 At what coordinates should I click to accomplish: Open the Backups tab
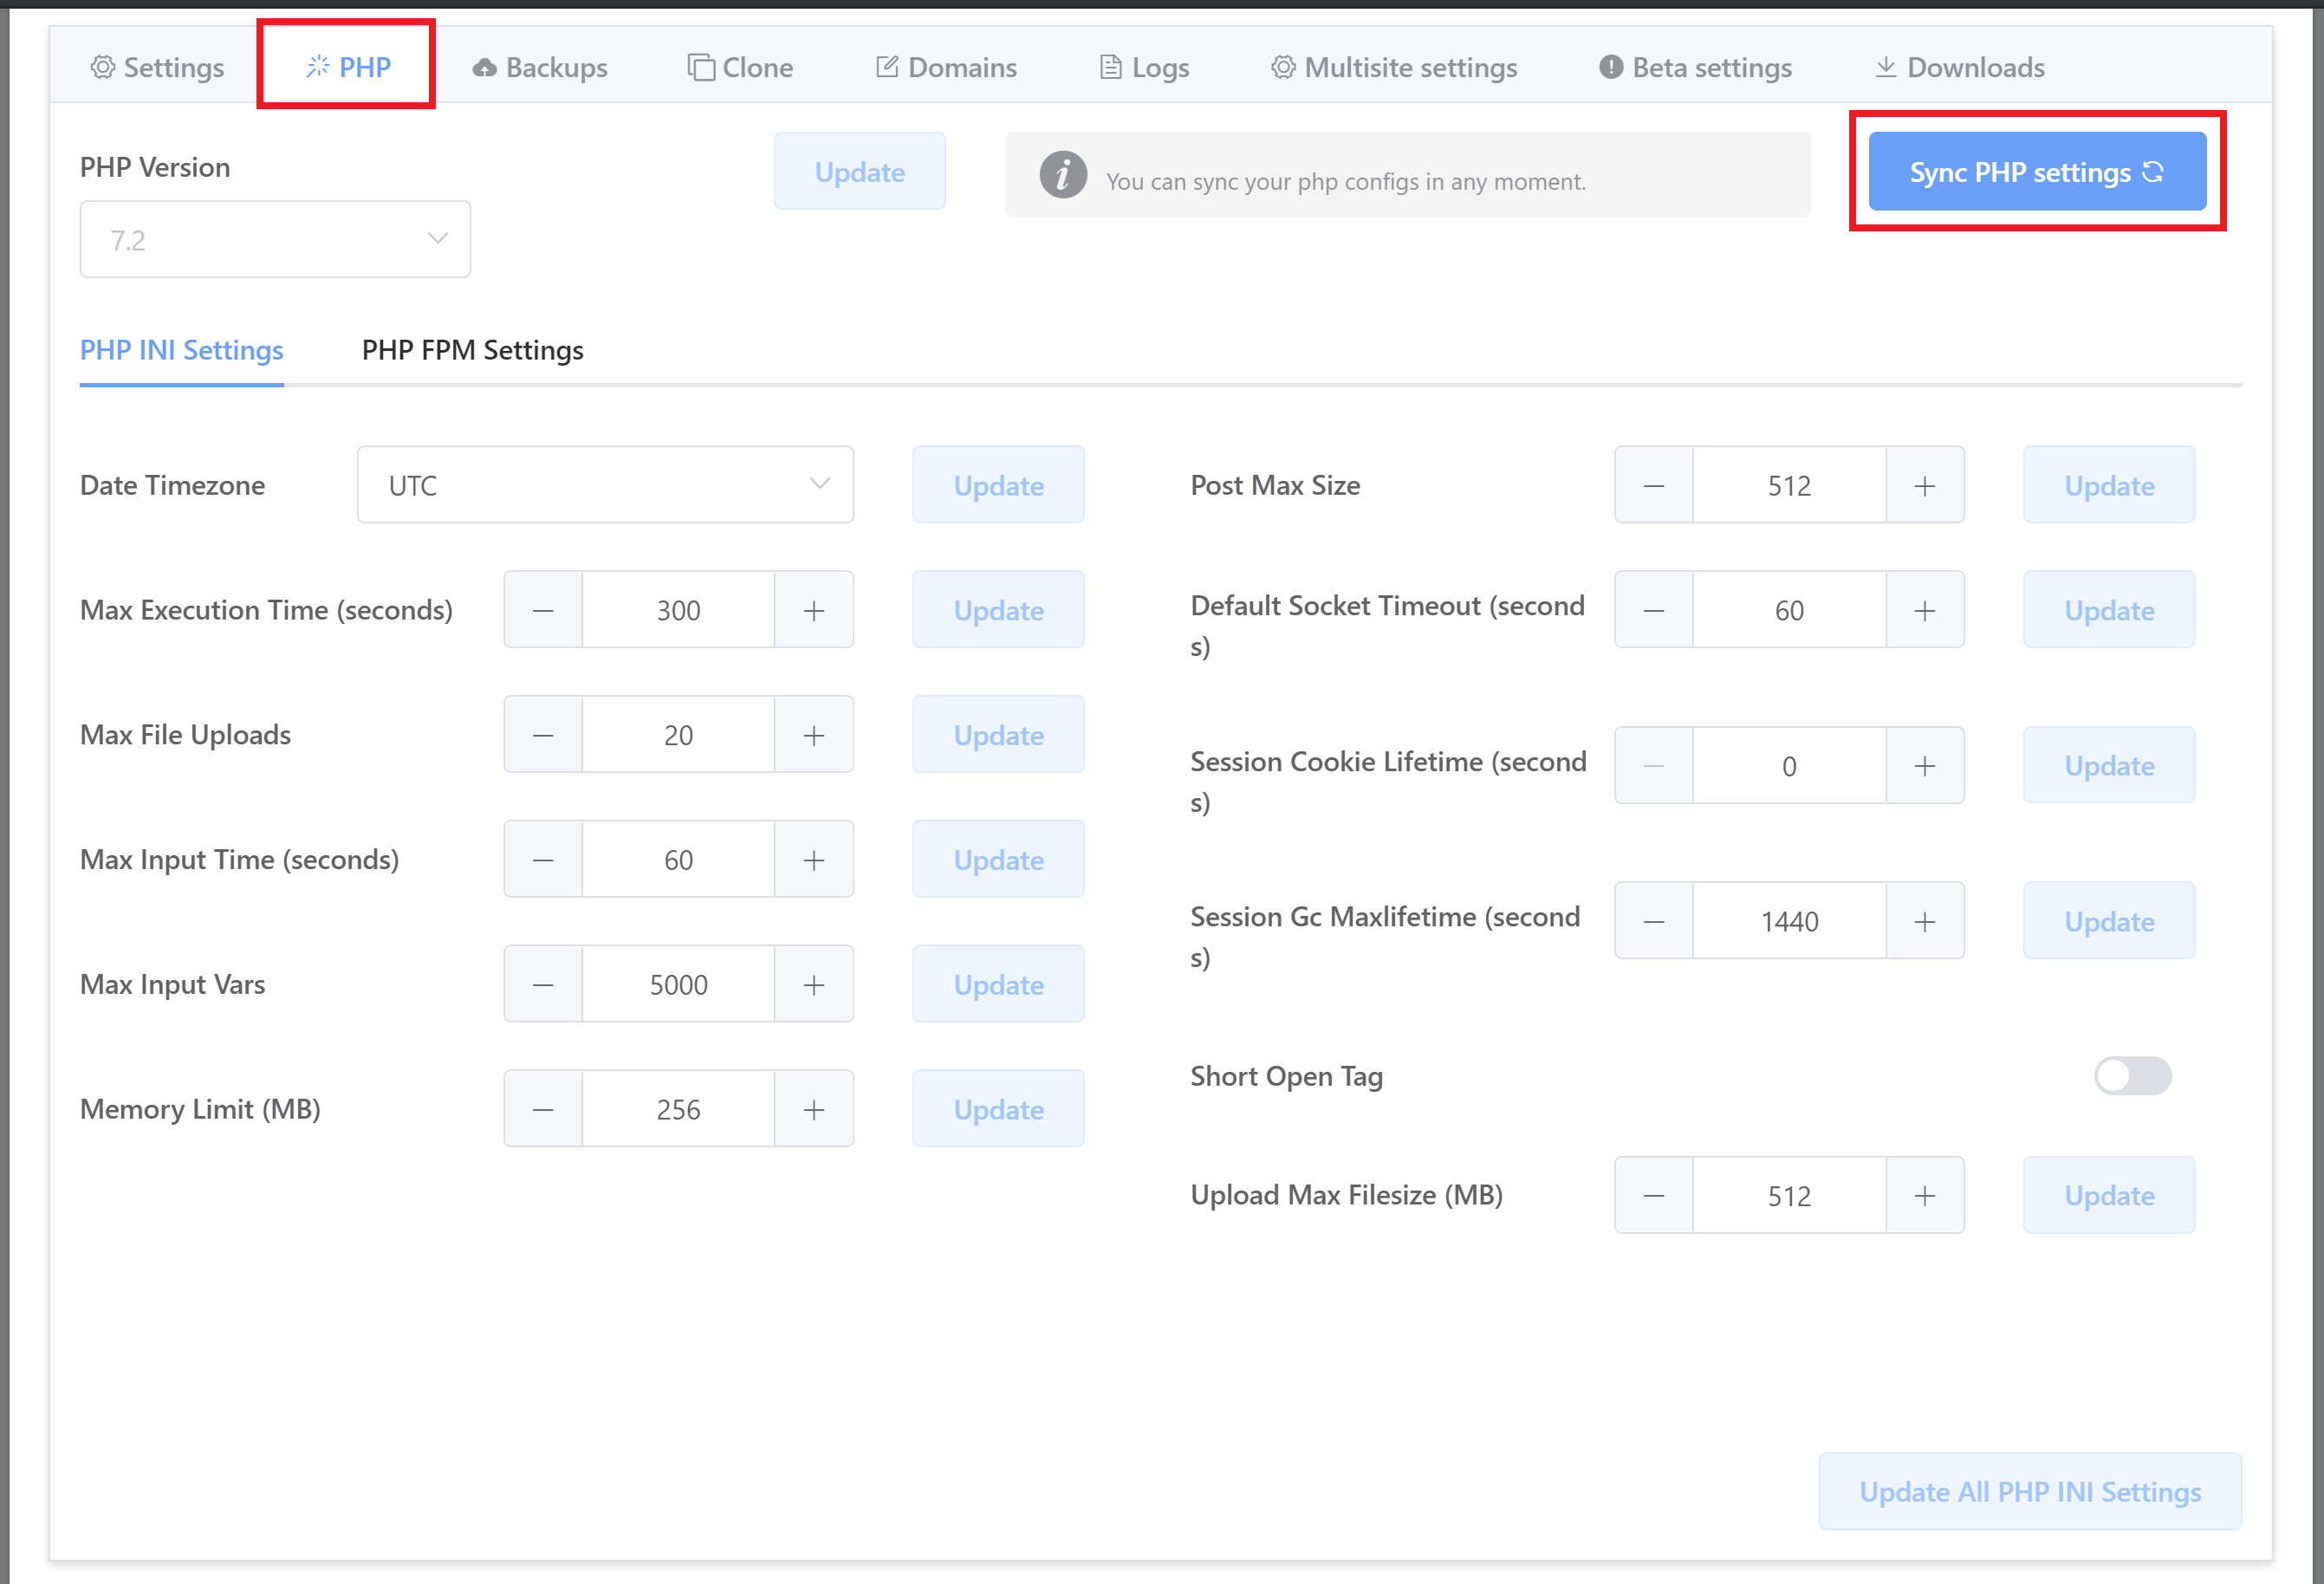pos(540,67)
